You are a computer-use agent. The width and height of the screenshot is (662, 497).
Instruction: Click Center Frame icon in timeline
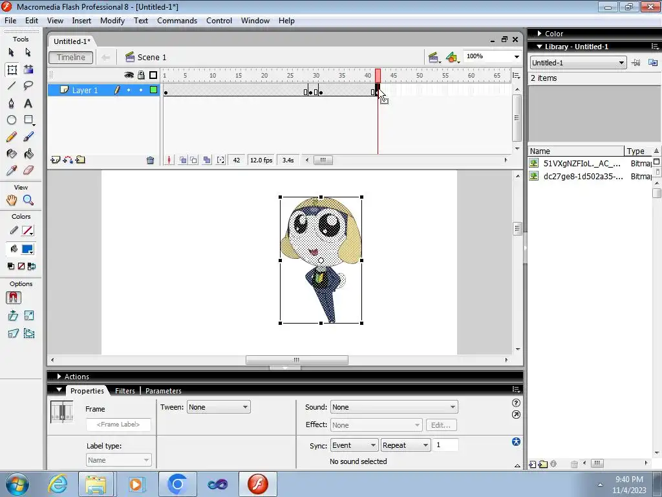click(169, 160)
